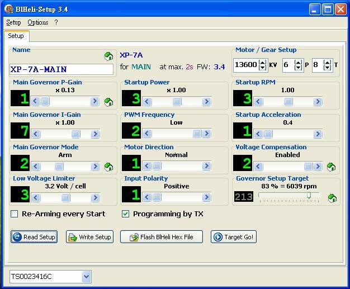Viewport: 350px width, 289px height.
Task: Click the '83 % = 6039 rpm' text
Action: [x=289, y=186]
